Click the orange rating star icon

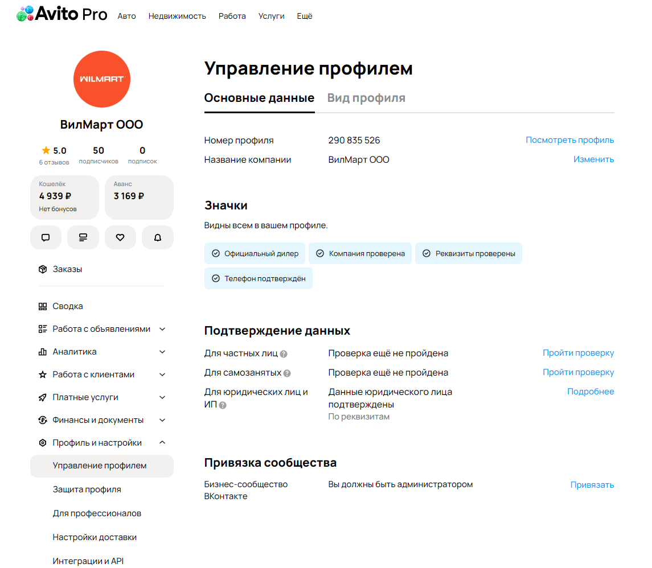click(46, 150)
